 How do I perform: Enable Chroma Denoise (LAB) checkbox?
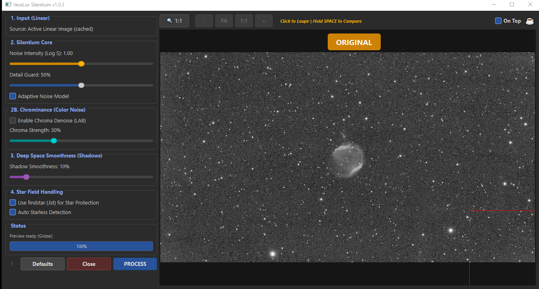coord(13,120)
